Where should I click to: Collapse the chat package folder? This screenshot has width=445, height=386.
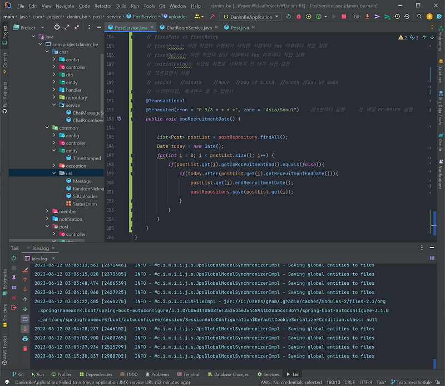pos(47,52)
